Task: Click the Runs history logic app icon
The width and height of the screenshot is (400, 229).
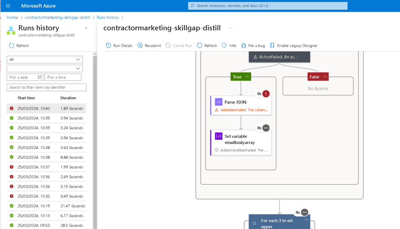Action: pos(11,30)
